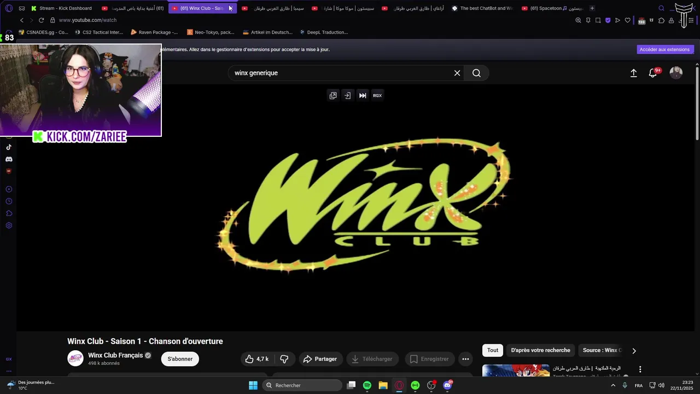
Task: Open the CSNADES.gg bookmark
Action: click(x=43, y=32)
